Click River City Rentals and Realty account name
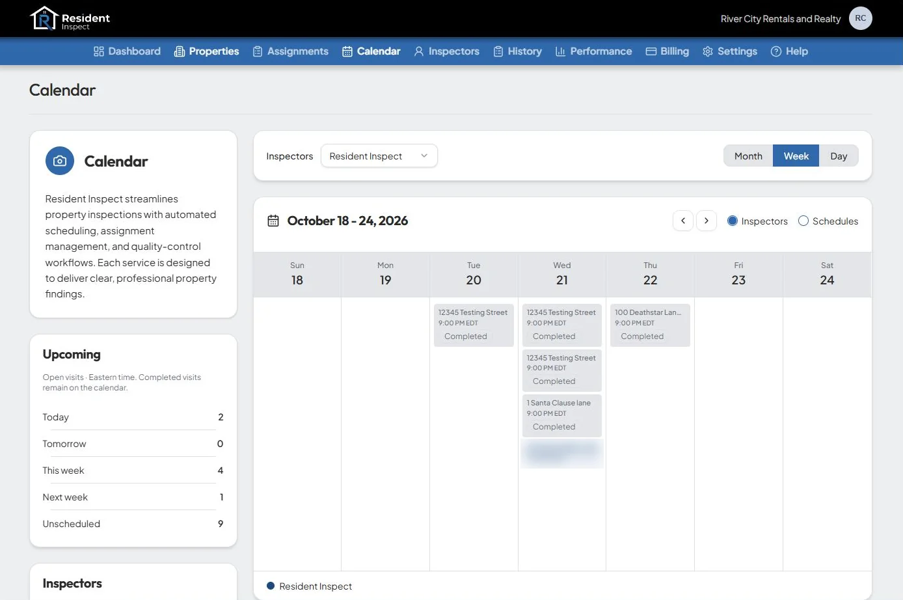 (x=781, y=19)
